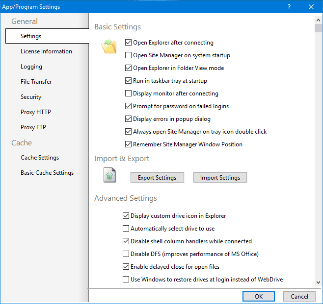Uncheck Open Explorer after connecting
323x304 pixels.
coord(128,43)
